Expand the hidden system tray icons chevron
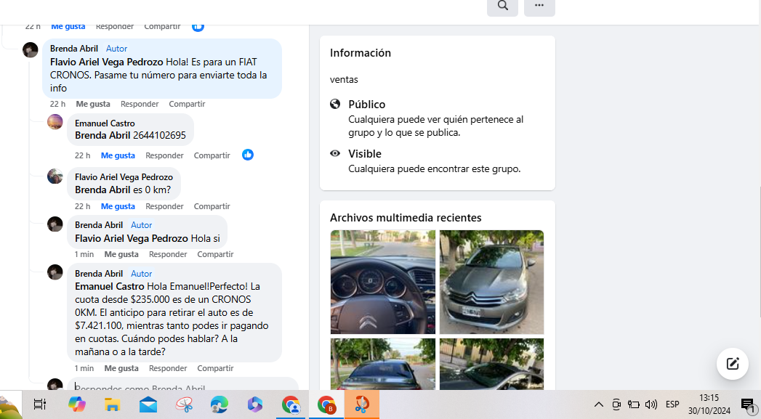Screen dimensions: 761x419 pos(598,404)
